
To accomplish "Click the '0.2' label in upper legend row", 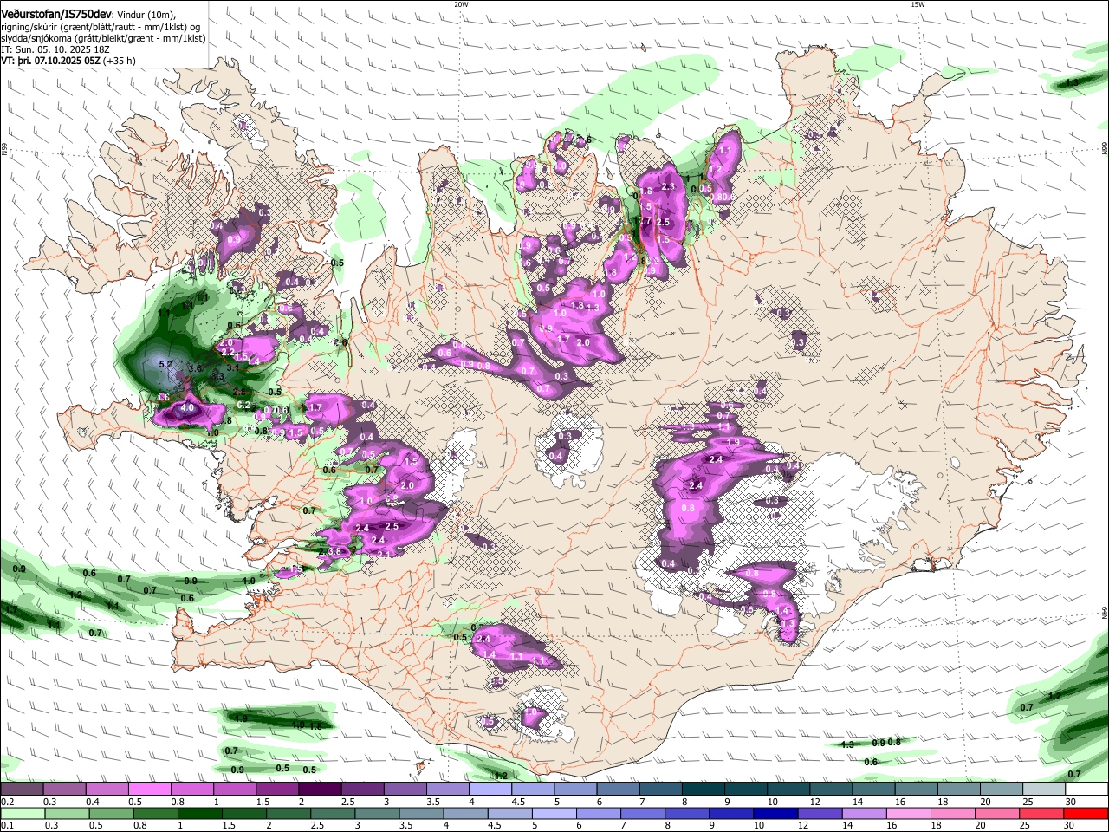I will click(7, 802).
